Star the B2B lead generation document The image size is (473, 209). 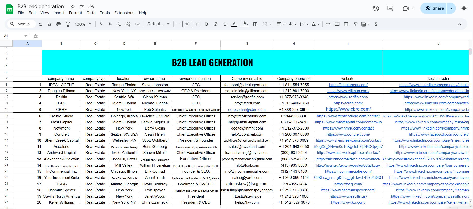[x=73, y=6]
